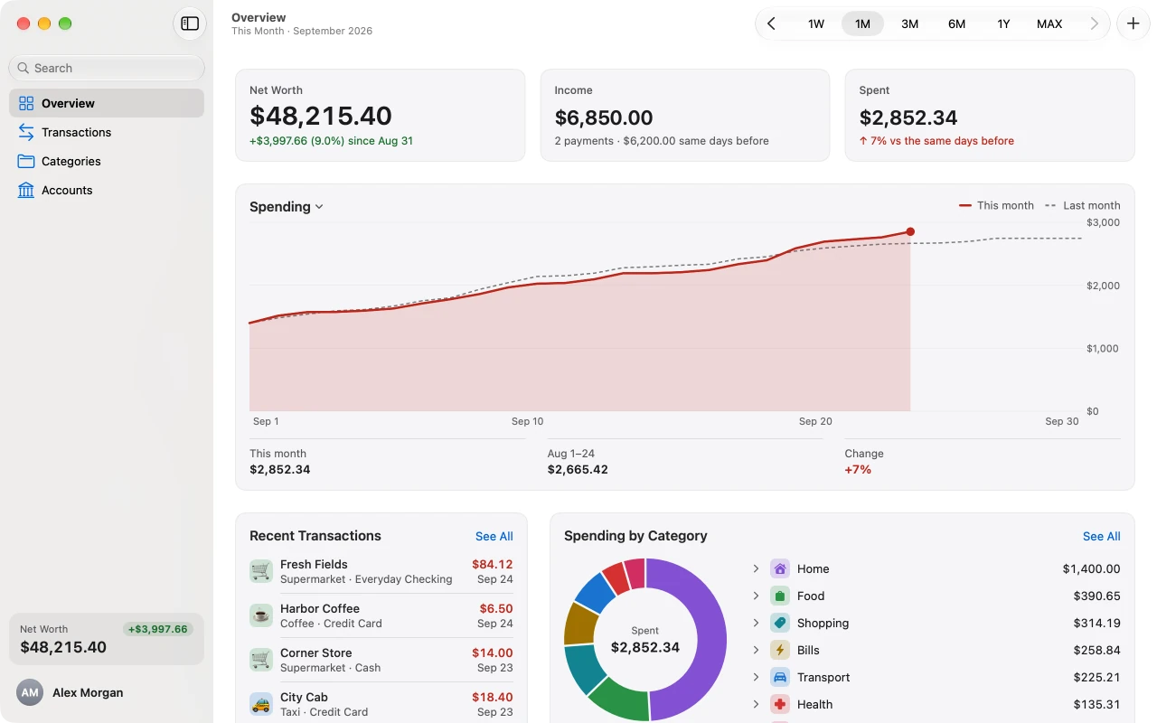Open the Spending chart dropdown

[x=287, y=207]
